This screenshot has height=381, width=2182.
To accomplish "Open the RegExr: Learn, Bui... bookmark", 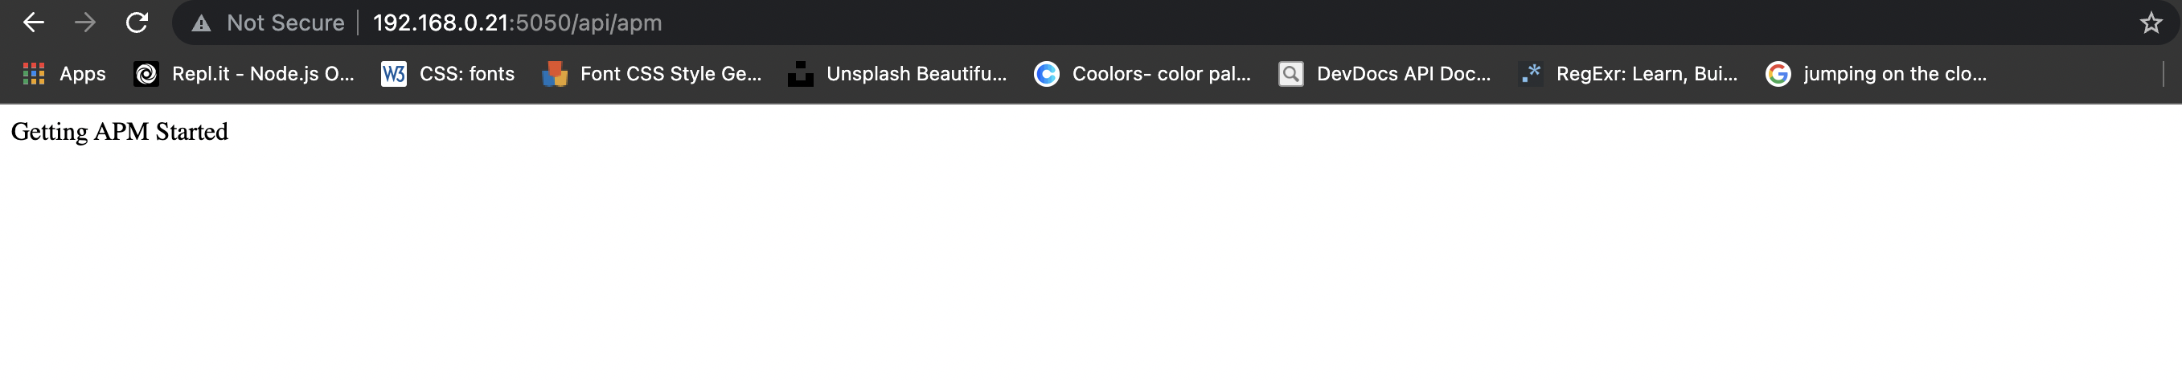I will [1646, 74].
